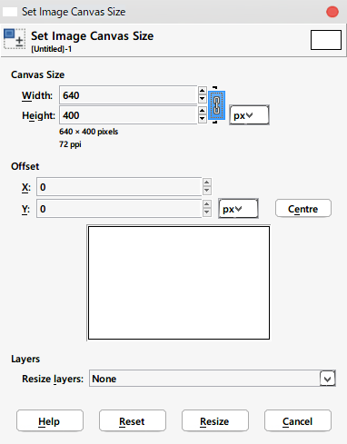Viewport: 347px width, 444px height.
Task: Decrease Y offset with down arrow
Action: click(x=207, y=212)
